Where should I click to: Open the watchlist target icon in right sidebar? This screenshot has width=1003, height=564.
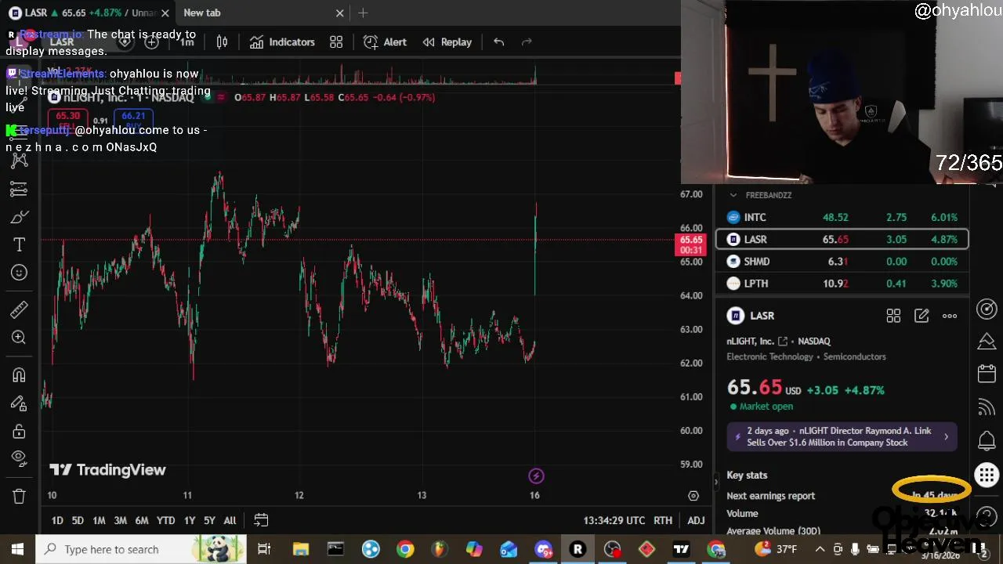point(987,309)
